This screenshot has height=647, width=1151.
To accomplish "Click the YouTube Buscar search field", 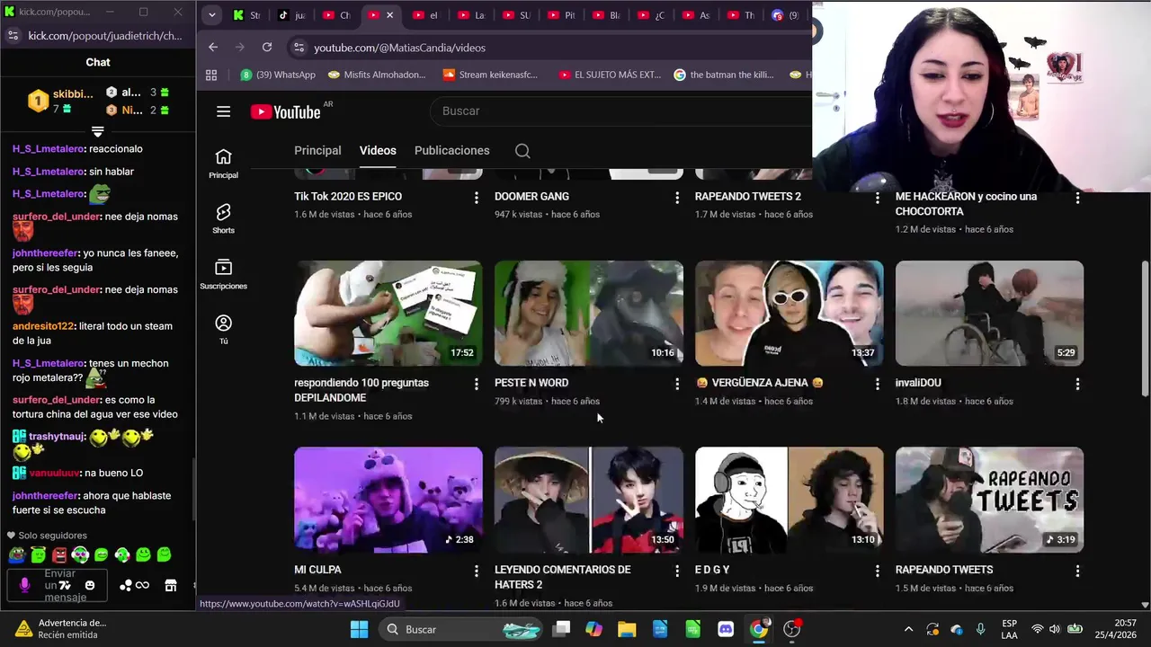I will click(x=620, y=111).
